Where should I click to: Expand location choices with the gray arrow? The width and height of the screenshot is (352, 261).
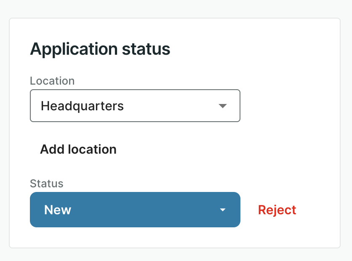click(x=223, y=106)
